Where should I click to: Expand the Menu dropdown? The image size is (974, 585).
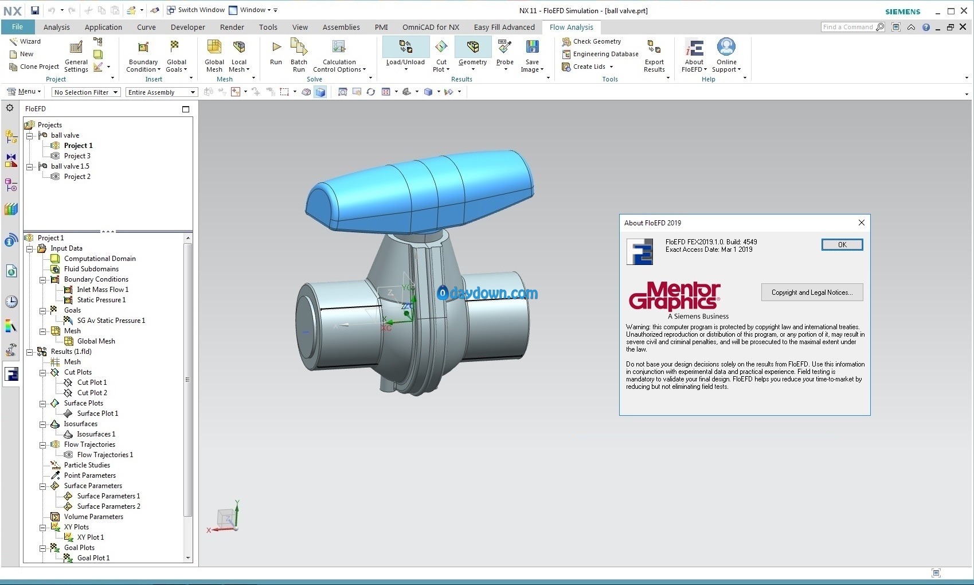click(x=24, y=92)
